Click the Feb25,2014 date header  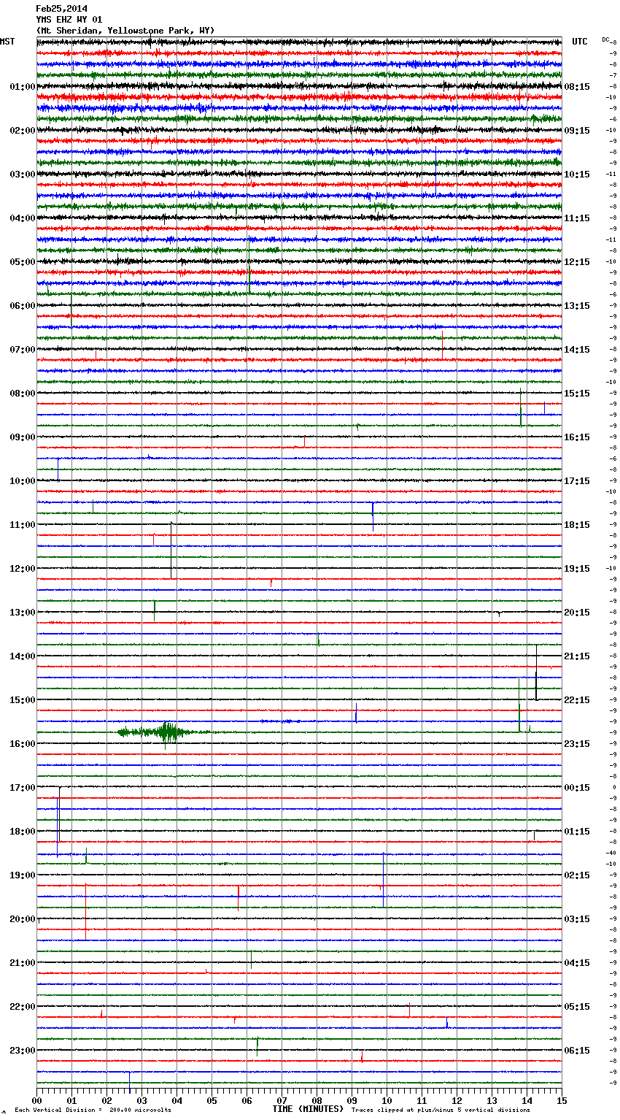(61, 9)
